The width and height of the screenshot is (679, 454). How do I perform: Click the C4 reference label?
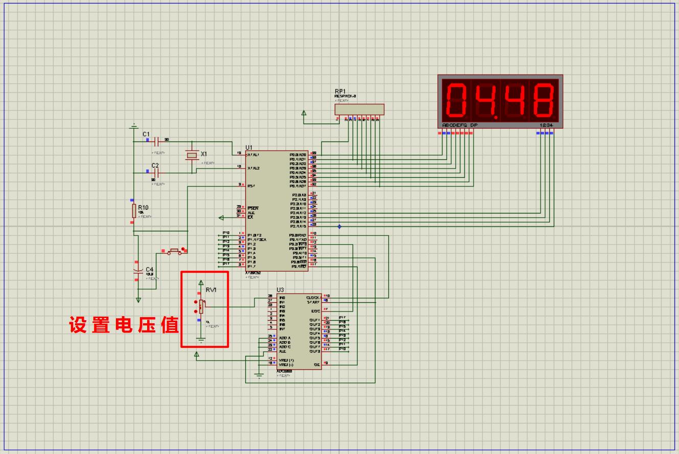149,269
